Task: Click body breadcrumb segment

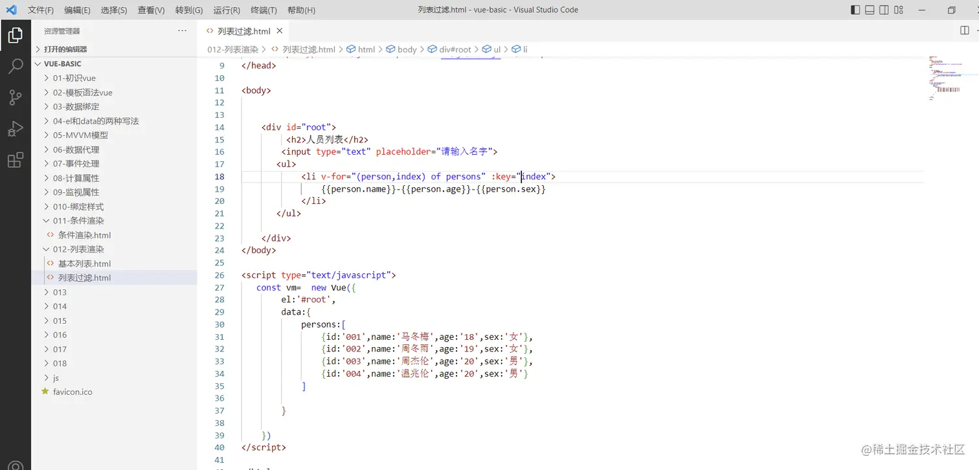Action: [x=401, y=49]
